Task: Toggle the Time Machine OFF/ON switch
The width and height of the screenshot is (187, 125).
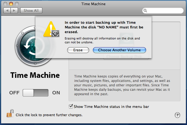Action: coord(35,93)
